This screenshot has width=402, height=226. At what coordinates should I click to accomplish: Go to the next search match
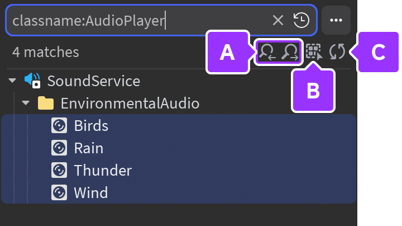pos(290,53)
